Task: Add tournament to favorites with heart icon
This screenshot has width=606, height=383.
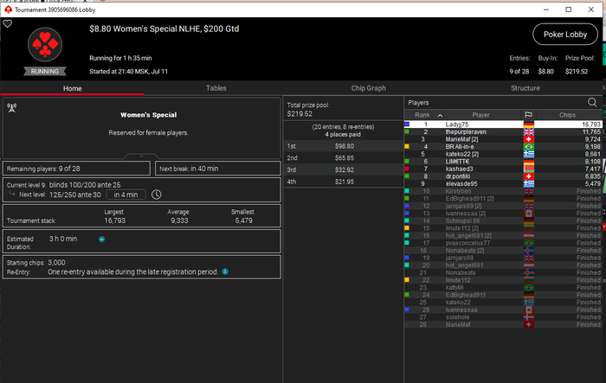Action: pyautogui.click(x=7, y=24)
